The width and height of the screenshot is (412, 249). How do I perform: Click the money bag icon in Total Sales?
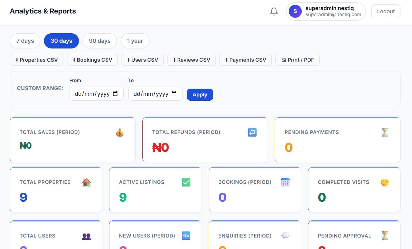pos(120,133)
